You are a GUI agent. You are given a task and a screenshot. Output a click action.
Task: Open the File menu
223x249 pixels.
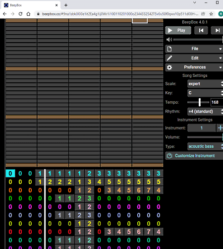tap(194, 49)
